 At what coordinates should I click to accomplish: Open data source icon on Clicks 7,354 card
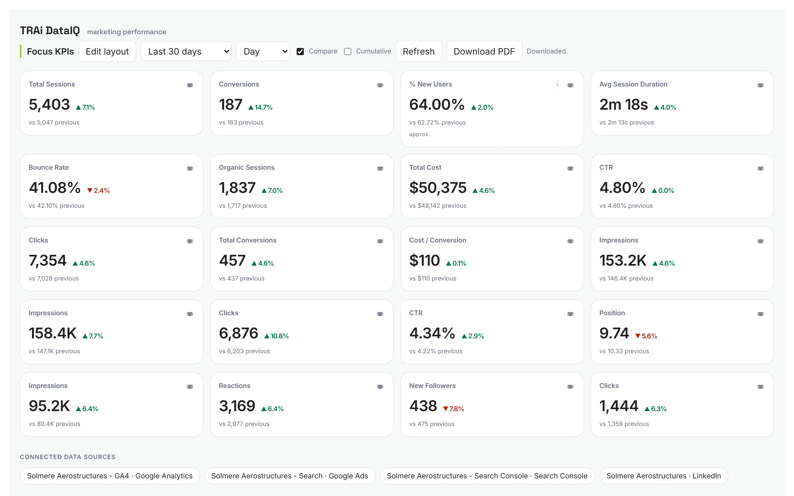point(190,241)
